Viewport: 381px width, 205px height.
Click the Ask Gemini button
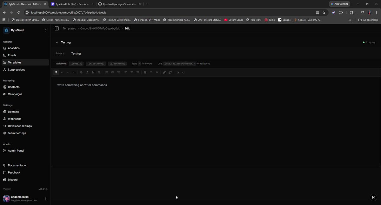(339, 4)
